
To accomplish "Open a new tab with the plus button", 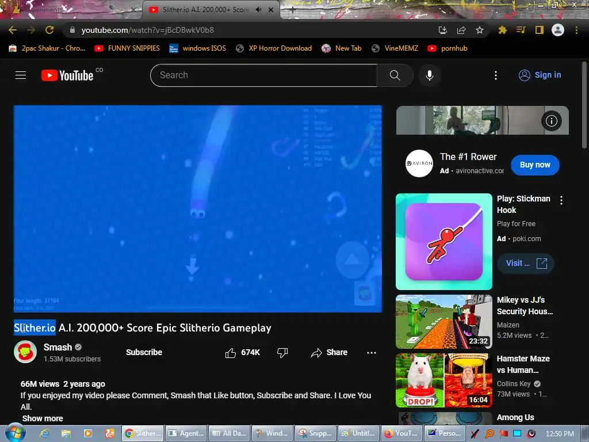I will [293, 10].
